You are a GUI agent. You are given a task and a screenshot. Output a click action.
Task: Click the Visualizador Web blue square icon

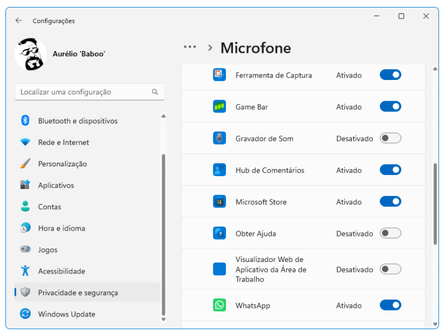(220, 269)
